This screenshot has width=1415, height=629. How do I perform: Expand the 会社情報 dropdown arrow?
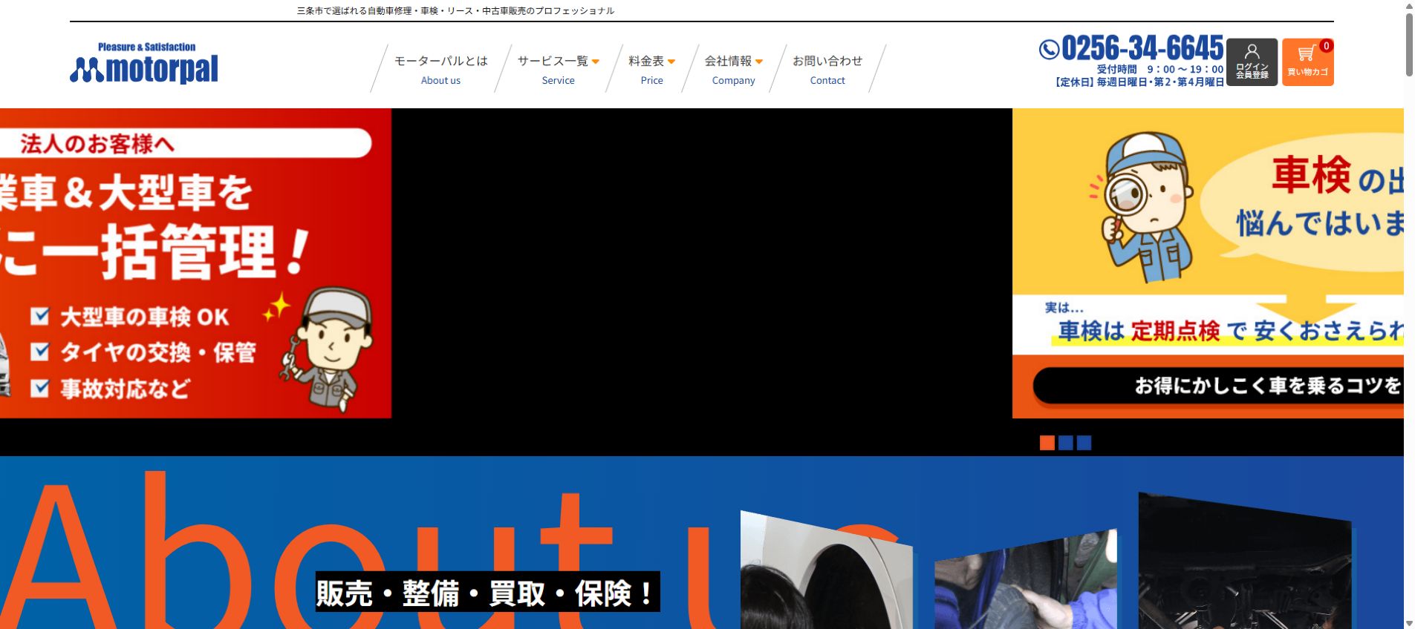pyautogui.click(x=759, y=62)
